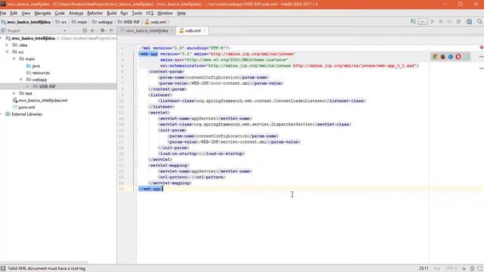Viewport: 484px width, 272px height.
Task: Click the tool windows toggle in status bar corner
Action: [3, 268]
